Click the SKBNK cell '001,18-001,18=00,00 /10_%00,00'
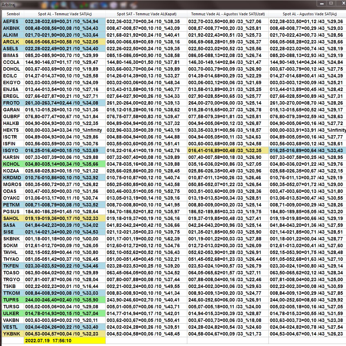 point(65,239)
